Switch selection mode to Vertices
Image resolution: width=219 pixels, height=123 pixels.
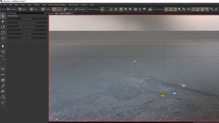(11, 9)
